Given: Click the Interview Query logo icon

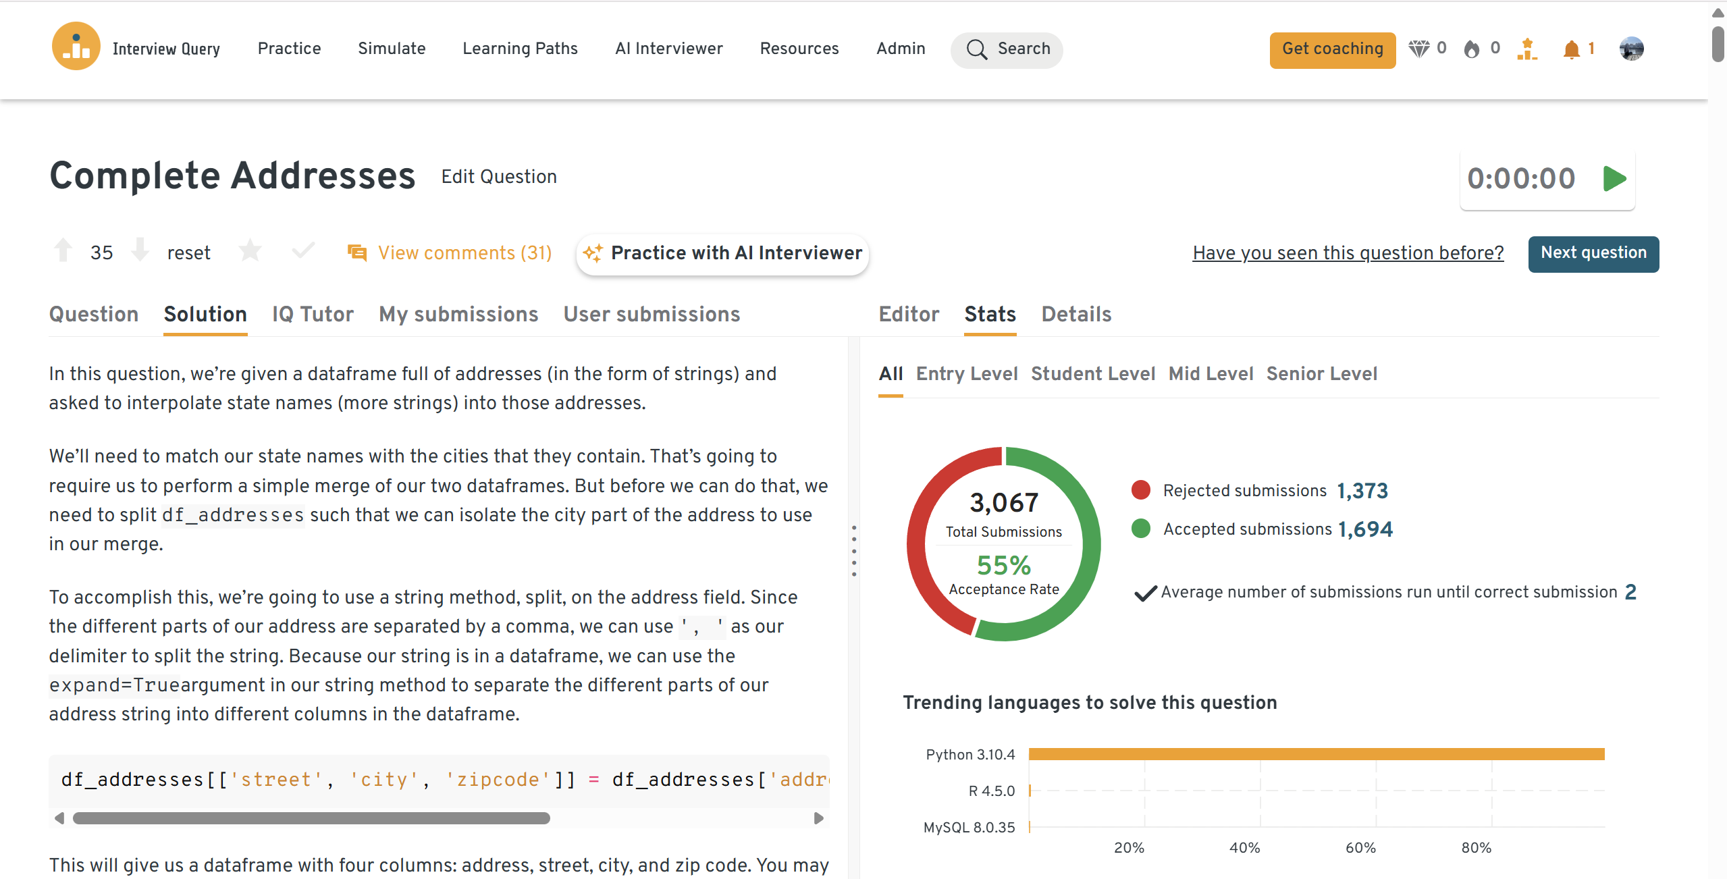Looking at the screenshot, I should coord(76,47).
